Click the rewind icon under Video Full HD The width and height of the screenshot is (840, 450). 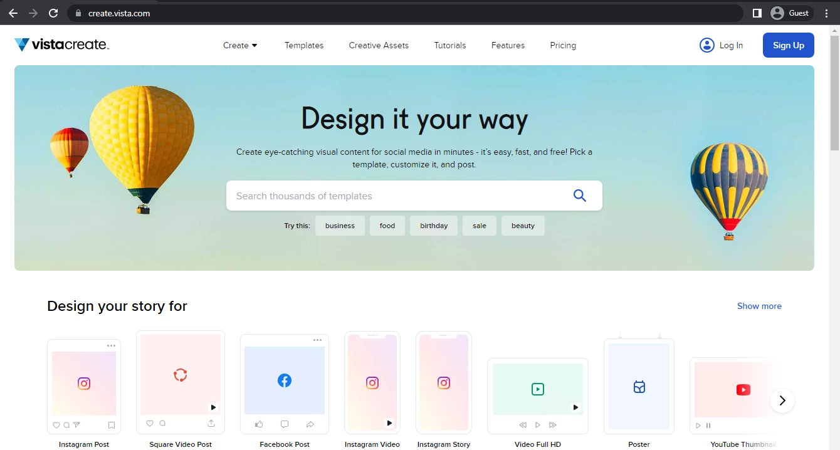[523, 425]
